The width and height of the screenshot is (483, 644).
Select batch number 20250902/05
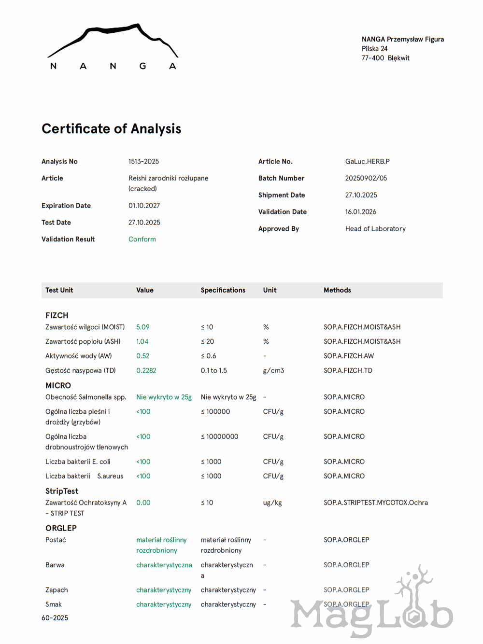pyautogui.click(x=366, y=178)
